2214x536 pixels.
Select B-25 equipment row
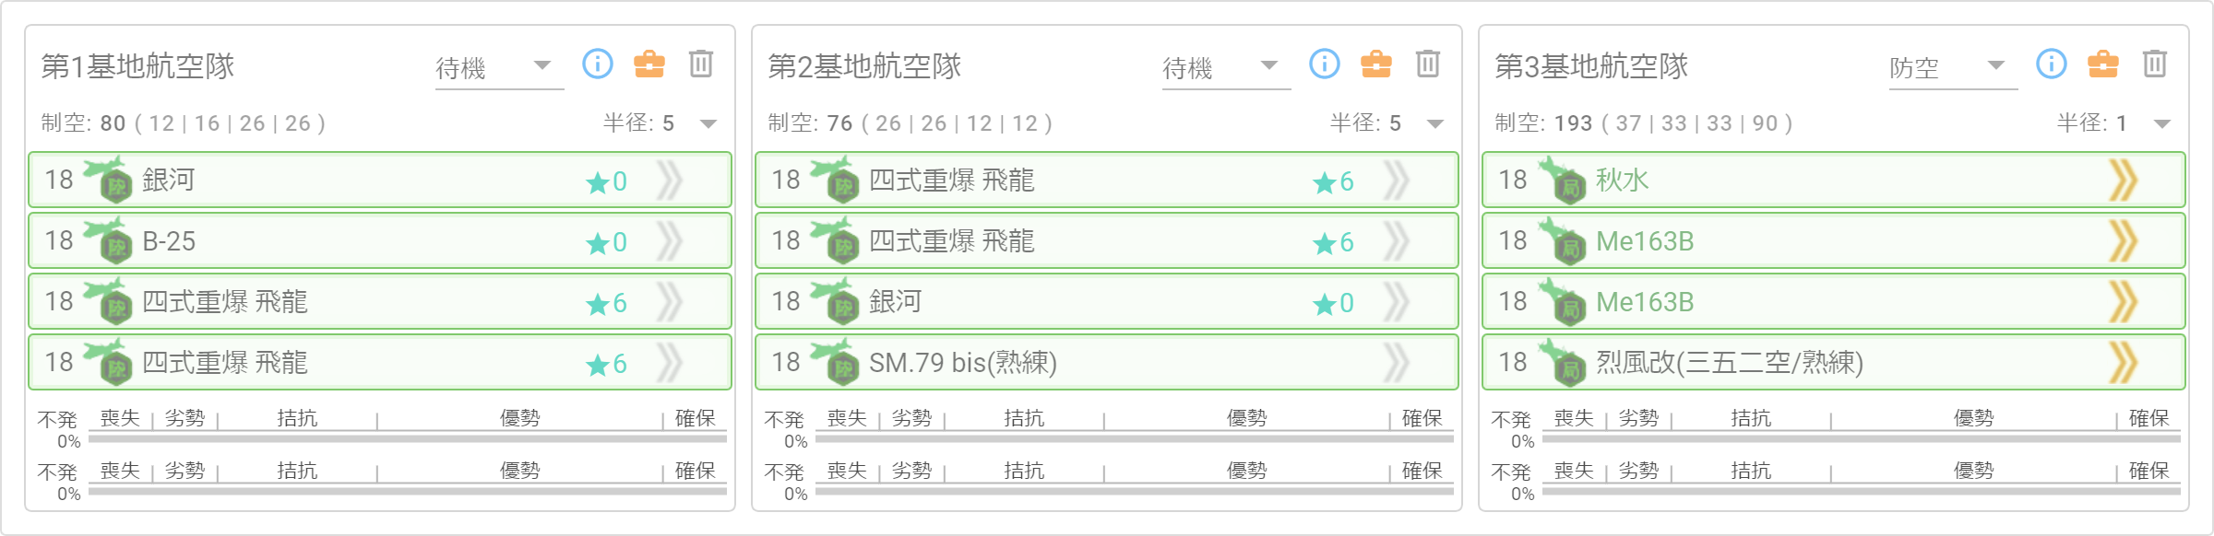pos(380,240)
